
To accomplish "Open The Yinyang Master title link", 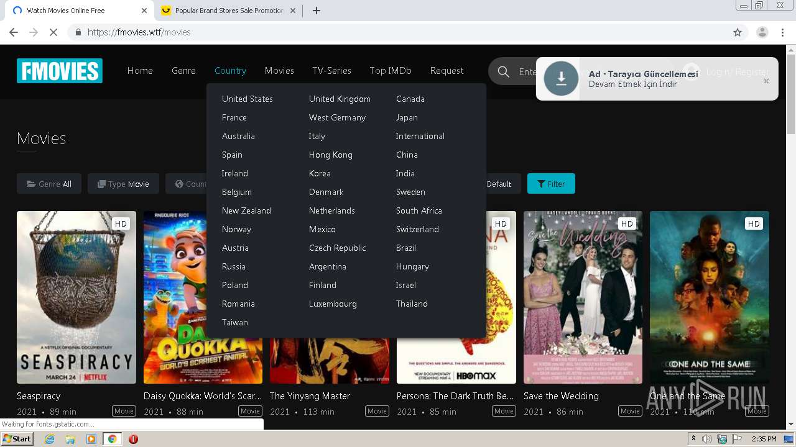I will pos(310,395).
